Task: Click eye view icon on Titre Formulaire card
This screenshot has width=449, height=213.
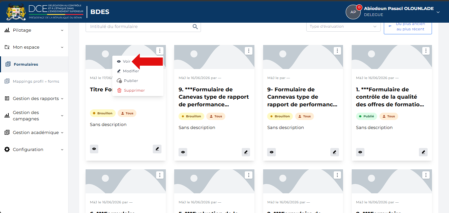Action: (x=94, y=149)
